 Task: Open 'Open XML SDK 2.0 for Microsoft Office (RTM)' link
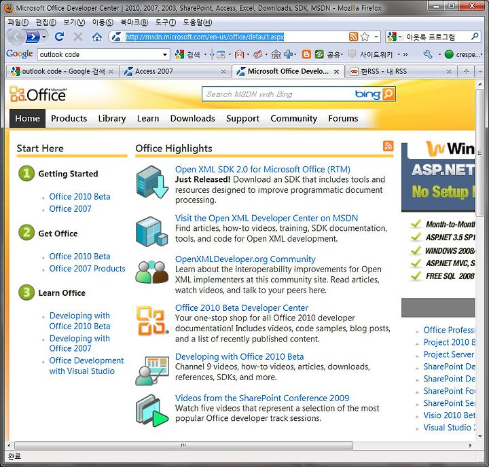[x=263, y=169]
